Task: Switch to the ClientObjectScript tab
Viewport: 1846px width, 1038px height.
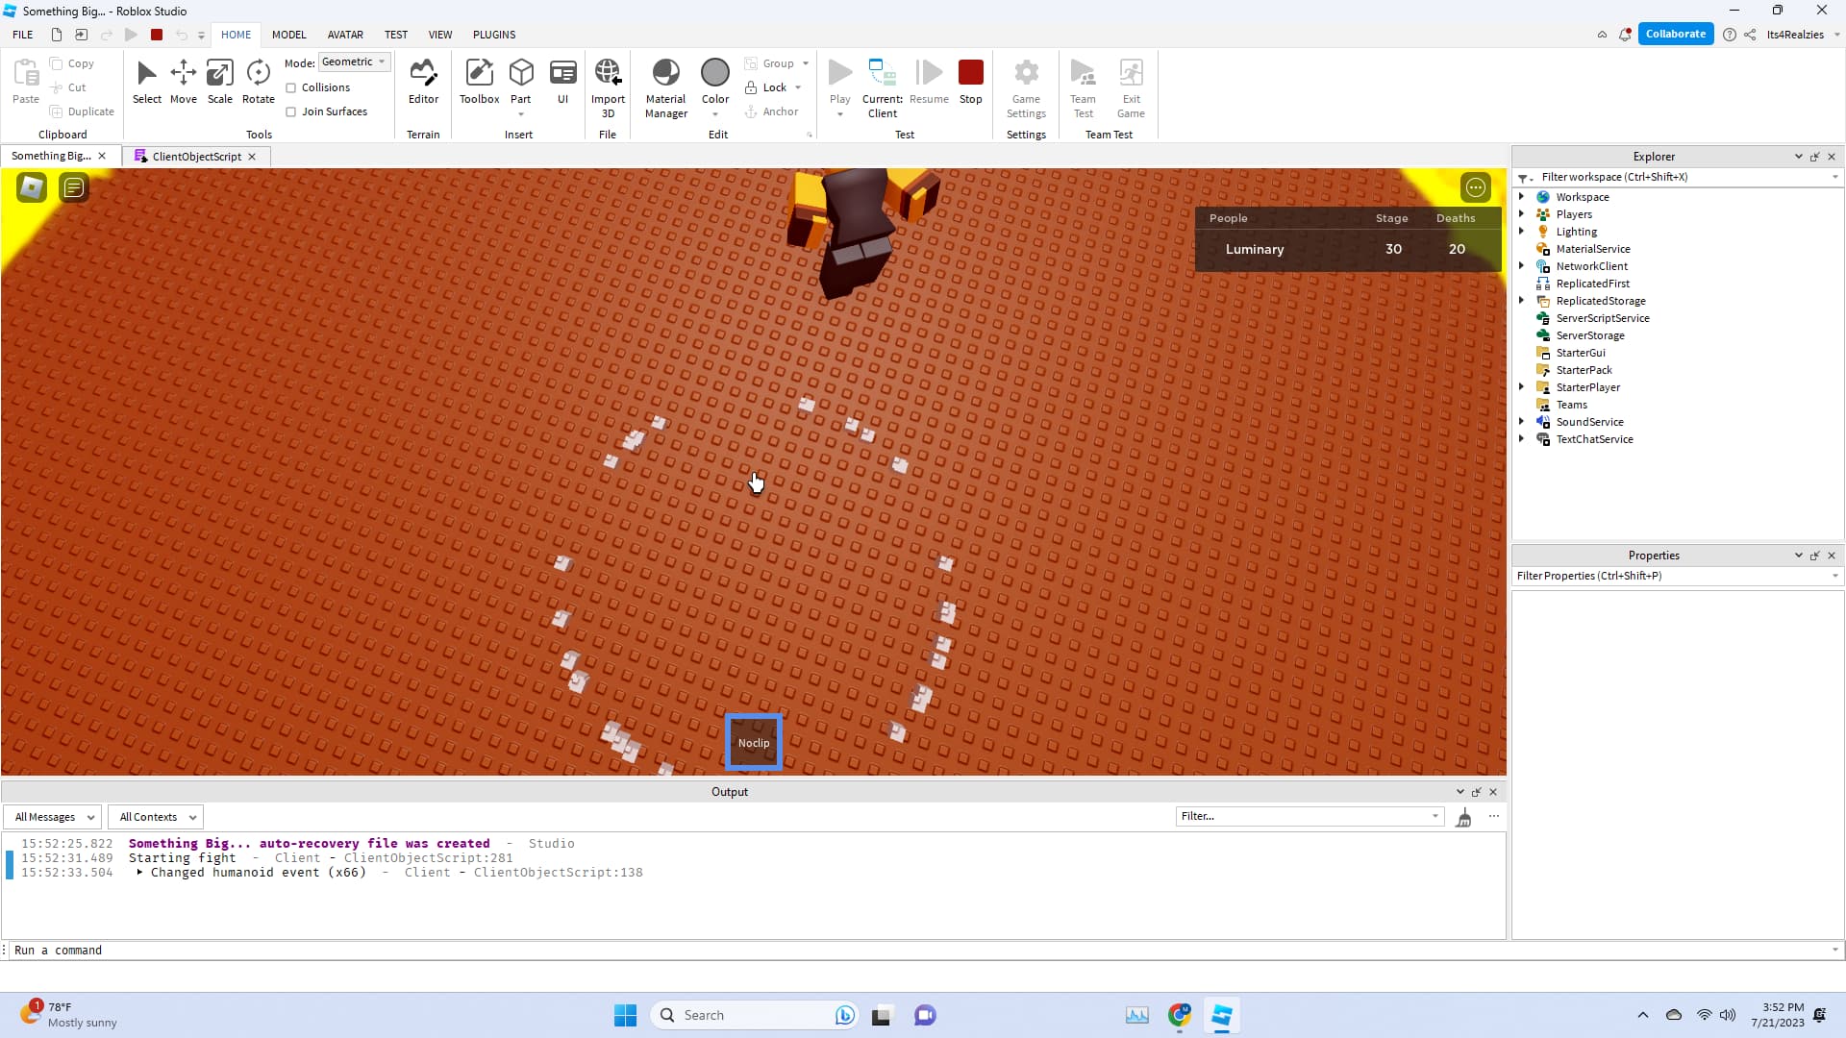Action: (x=195, y=156)
